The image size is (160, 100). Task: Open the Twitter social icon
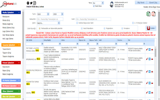(x=31, y=3)
